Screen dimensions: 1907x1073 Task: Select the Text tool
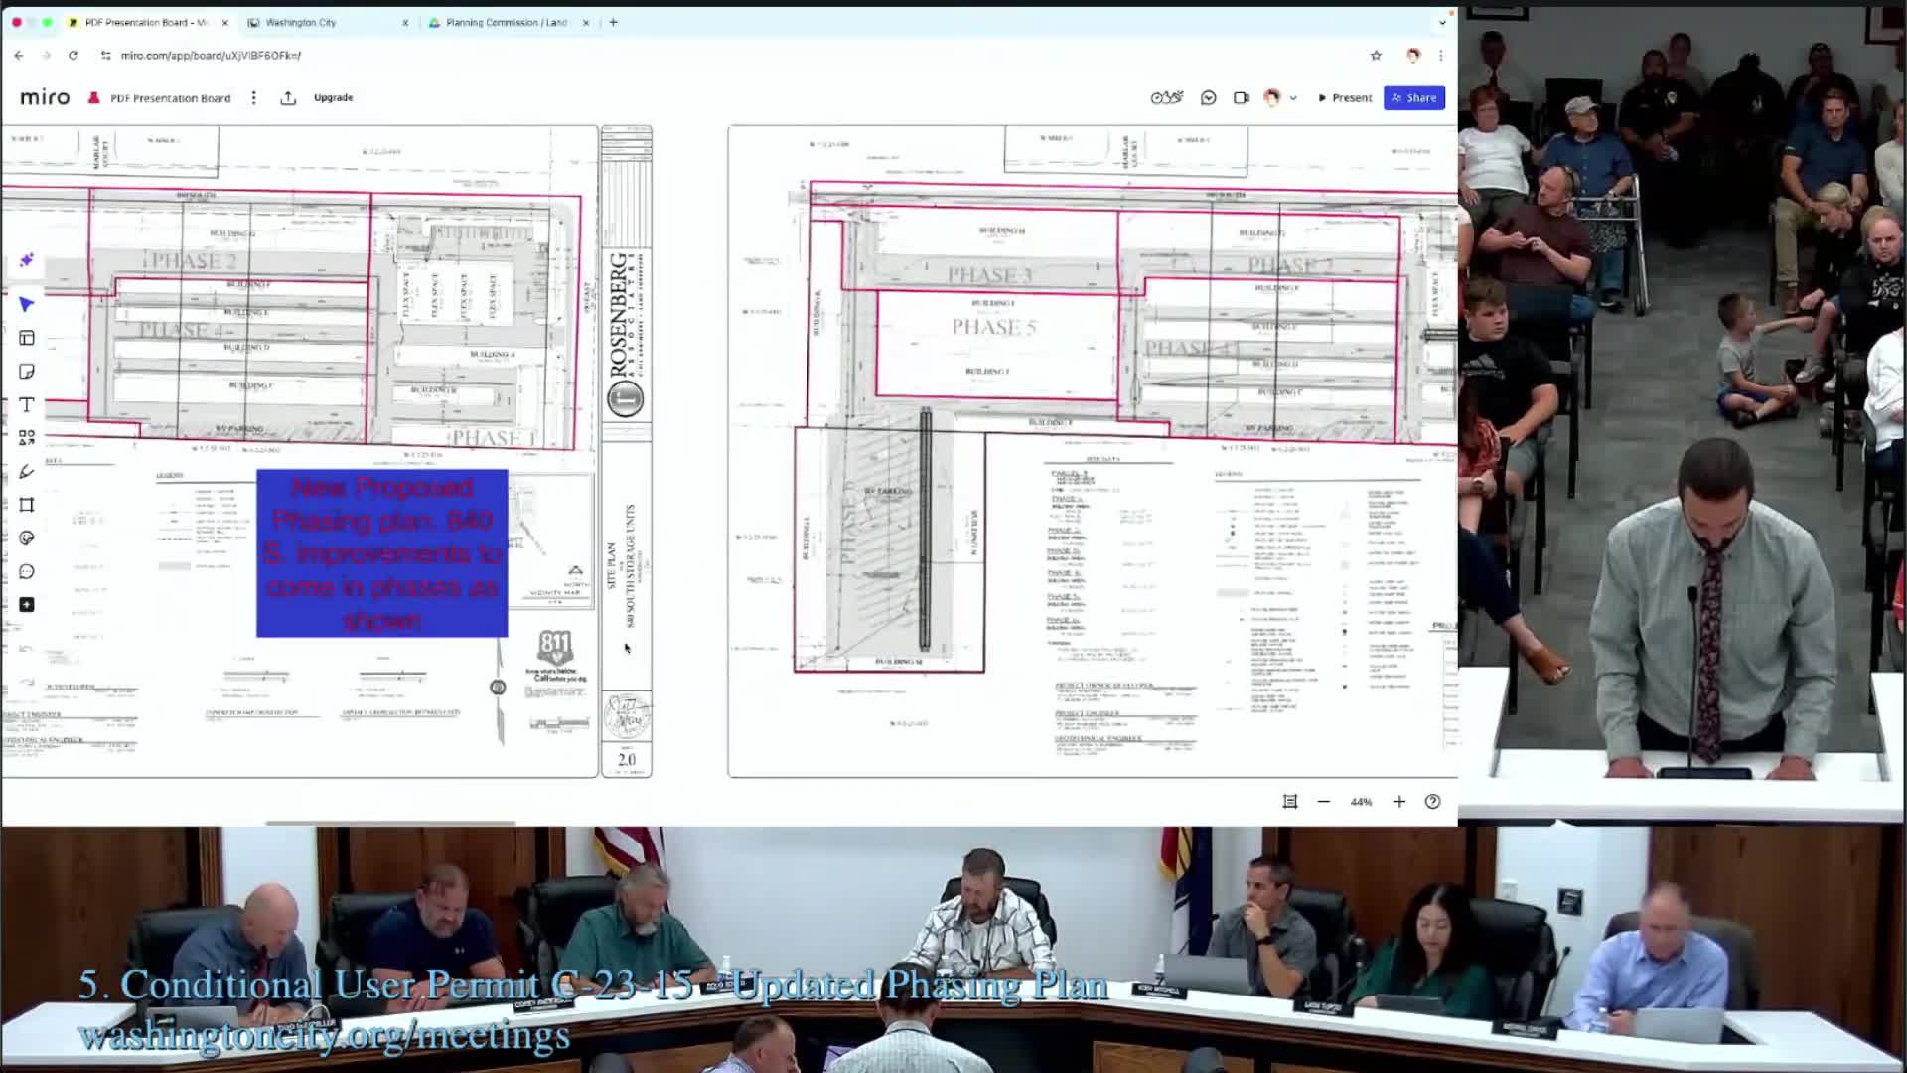click(x=27, y=404)
